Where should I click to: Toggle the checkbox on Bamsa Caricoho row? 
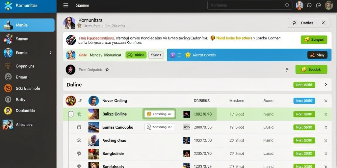click(x=79, y=127)
